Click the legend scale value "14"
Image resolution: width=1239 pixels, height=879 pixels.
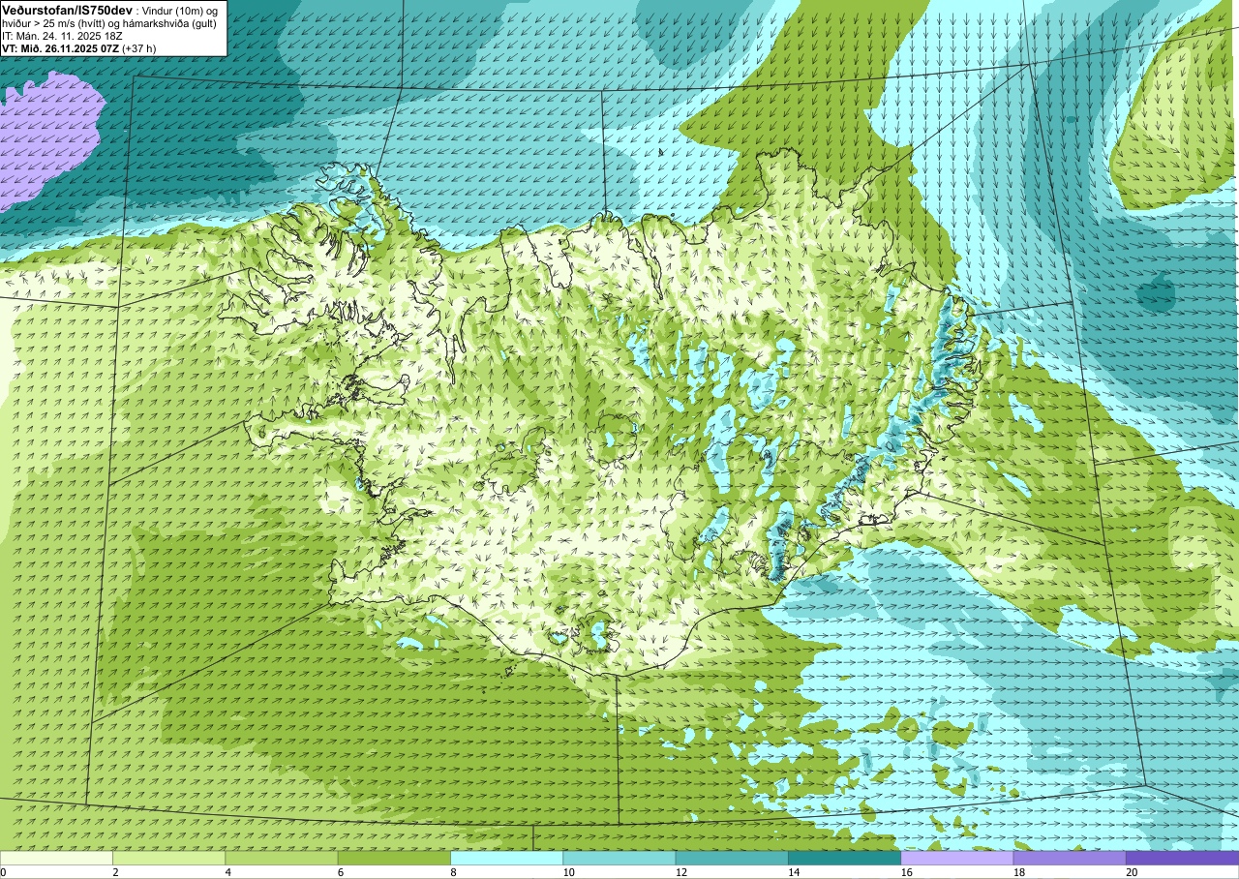(x=794, y=872)
